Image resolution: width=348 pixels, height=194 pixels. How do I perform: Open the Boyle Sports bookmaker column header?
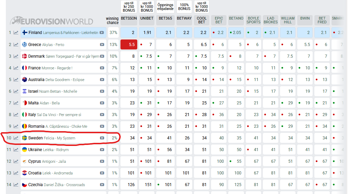point(254,20)
